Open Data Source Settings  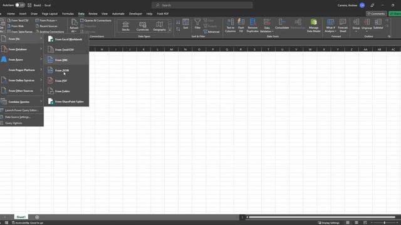(22, 117)
